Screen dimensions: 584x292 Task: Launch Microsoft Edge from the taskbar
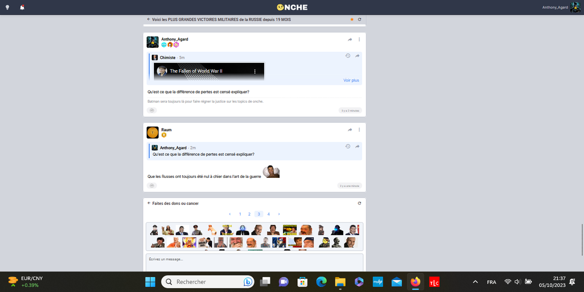[322, 282]
